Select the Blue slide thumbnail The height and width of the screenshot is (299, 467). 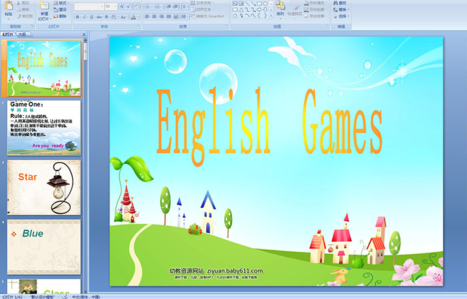[44, 247]
